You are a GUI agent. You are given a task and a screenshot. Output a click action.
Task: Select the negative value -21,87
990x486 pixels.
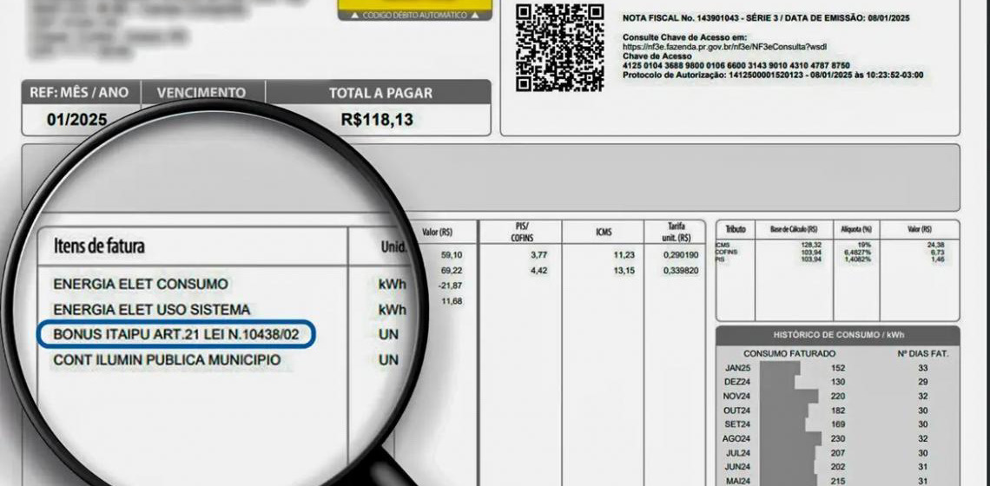[450, 286]
